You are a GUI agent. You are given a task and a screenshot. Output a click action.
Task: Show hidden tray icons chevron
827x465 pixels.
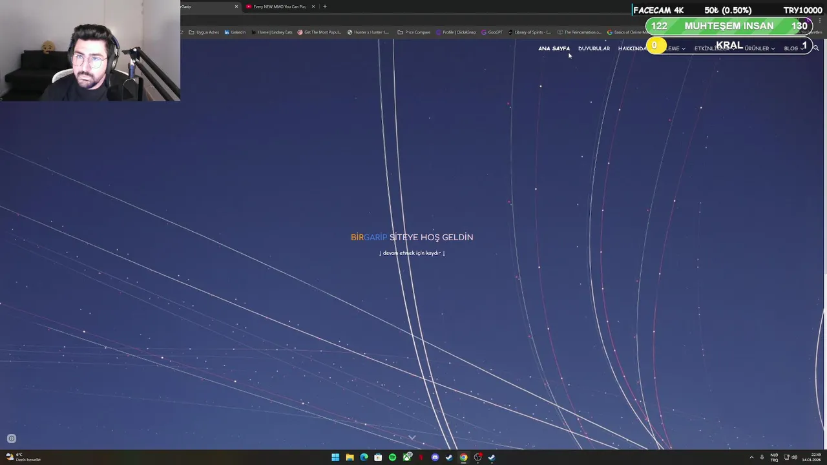(751, 457)
